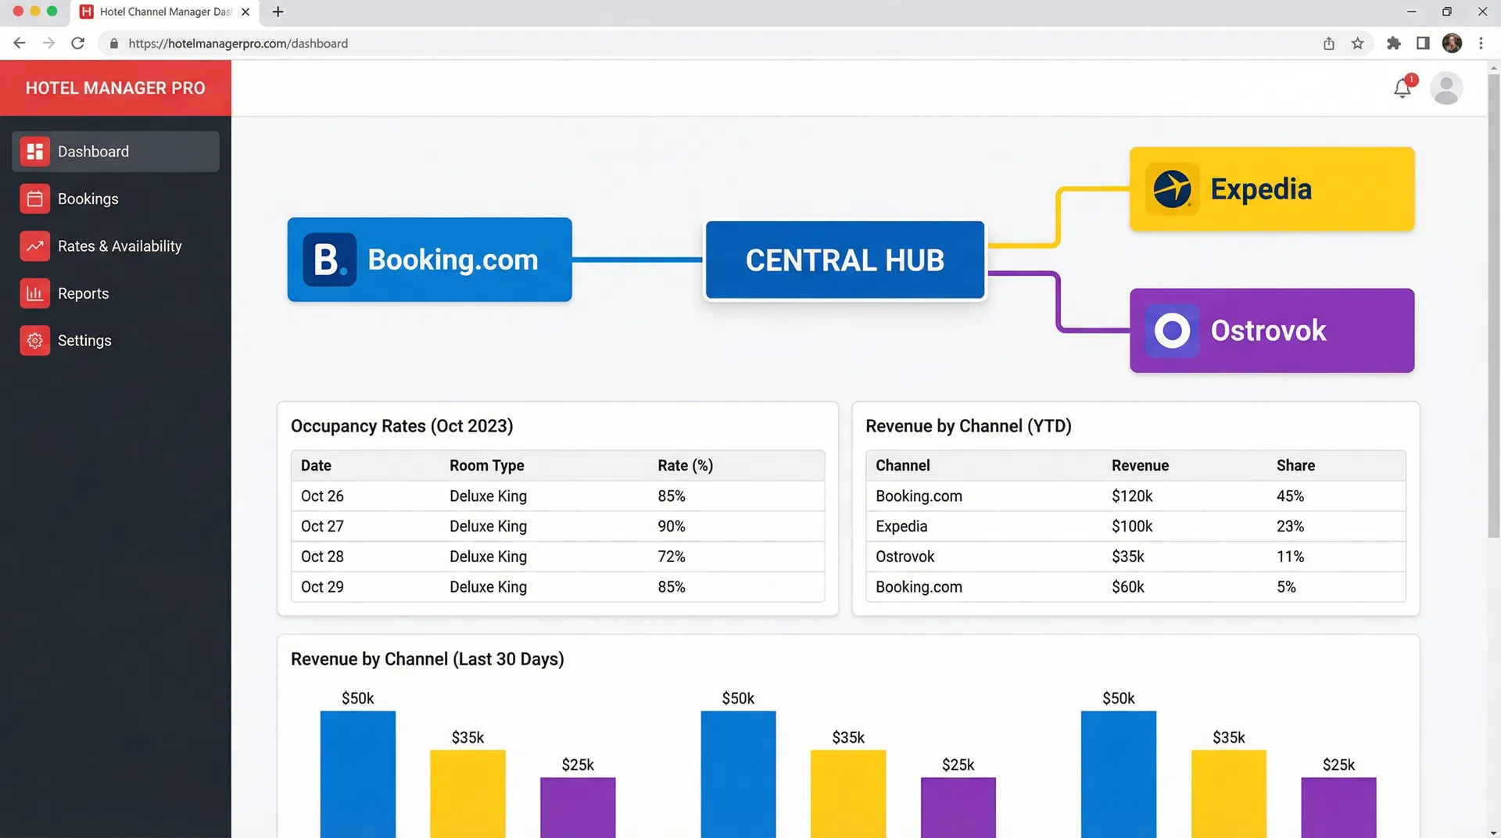Select the Ostrovok row in revenue table
The height and width of the screenshot is (838, 1501).
[x=1136, y=557]
